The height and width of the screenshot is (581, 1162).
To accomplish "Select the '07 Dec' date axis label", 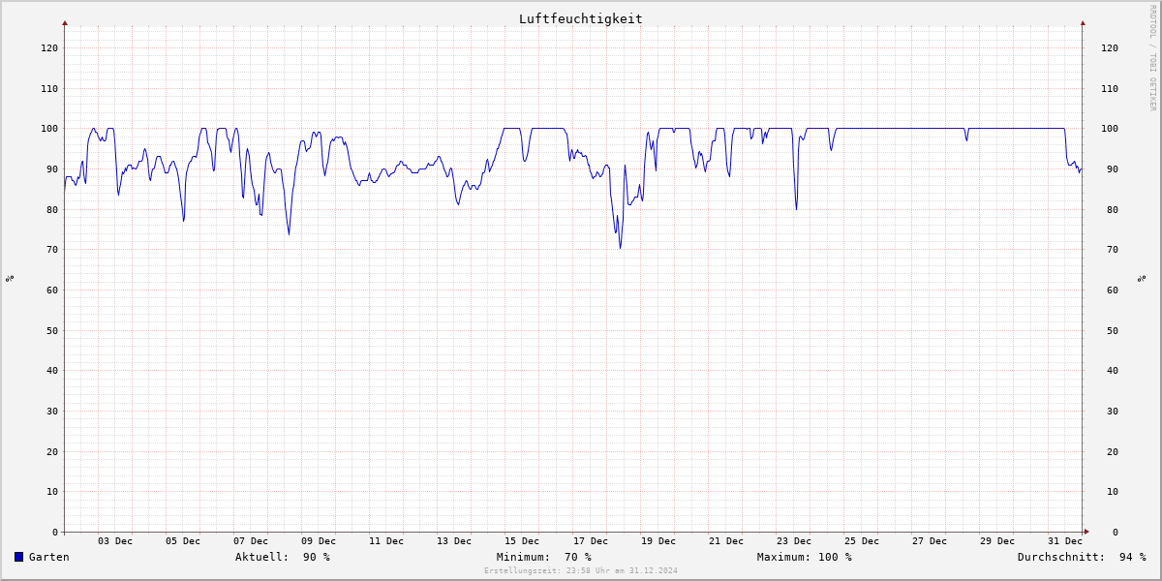I will coord(251,540).
